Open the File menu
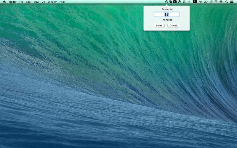This screenshot has height=148, width=237. (21, 2)
